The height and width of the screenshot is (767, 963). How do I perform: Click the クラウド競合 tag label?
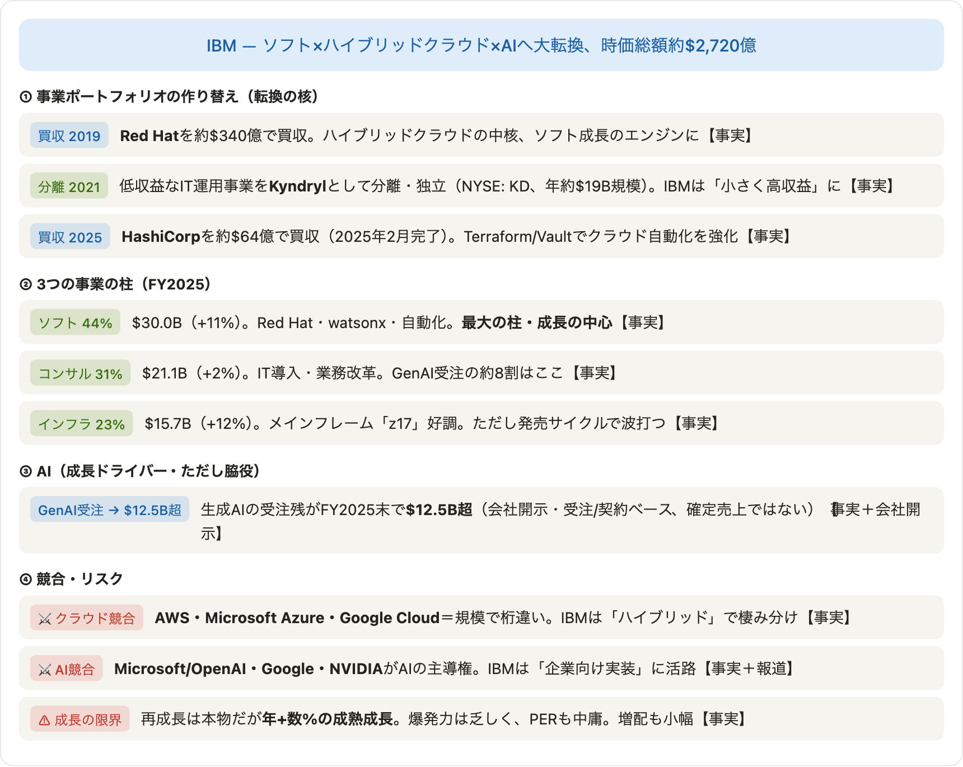click(95, 618)
